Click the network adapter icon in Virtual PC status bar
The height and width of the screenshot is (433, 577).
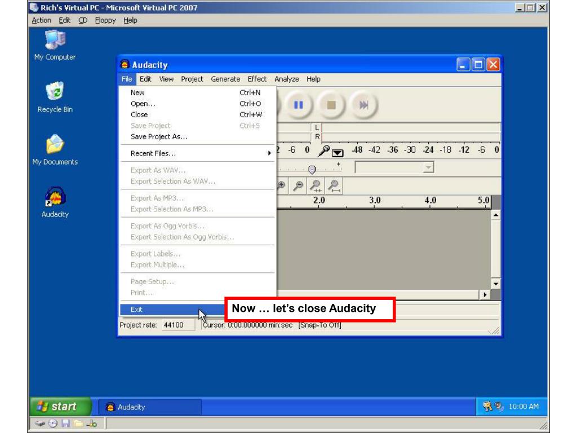pos(92,424)
